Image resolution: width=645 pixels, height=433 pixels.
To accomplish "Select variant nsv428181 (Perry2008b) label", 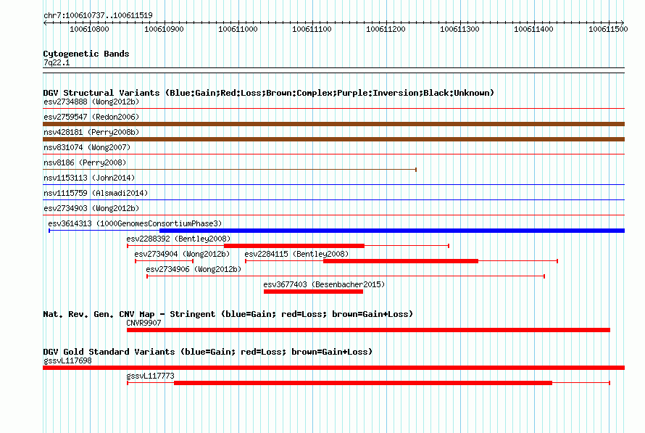I will [91, 132].
